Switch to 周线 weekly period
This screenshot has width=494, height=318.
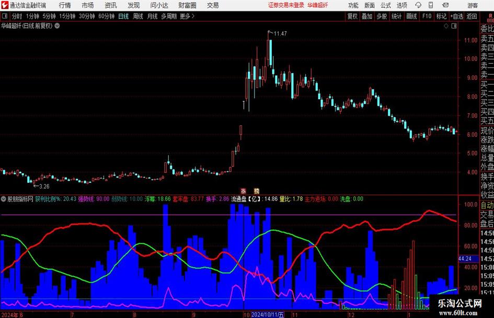point(137,16)
